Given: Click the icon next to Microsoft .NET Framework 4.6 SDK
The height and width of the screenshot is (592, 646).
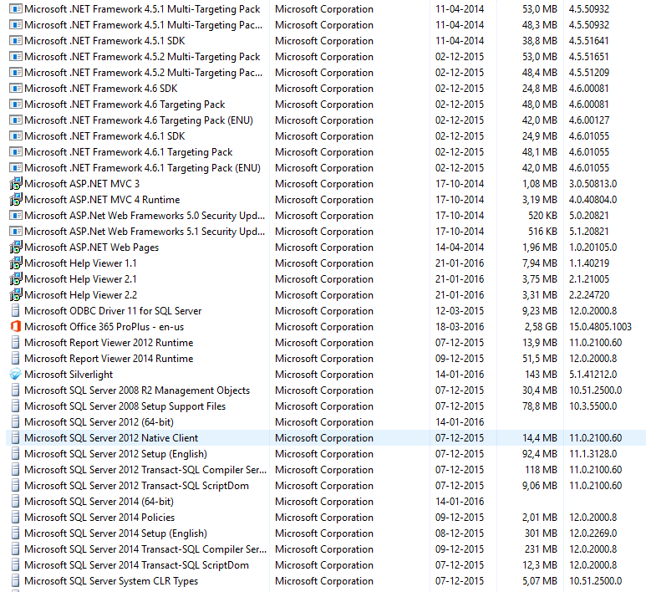Looking at the screenshot, I should click(16, 89).
